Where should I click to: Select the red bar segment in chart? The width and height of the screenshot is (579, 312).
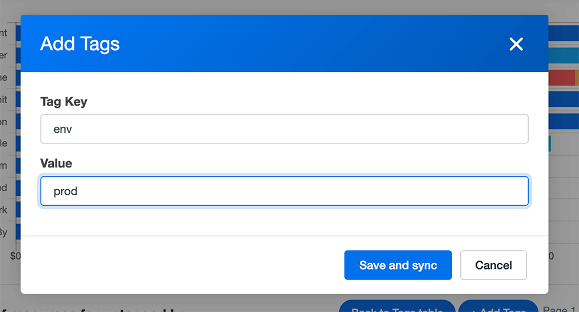click(x=562, y=78)
